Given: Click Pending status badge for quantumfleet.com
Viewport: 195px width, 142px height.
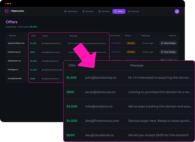Looking at the screenshot, I should tap(131, 43).
